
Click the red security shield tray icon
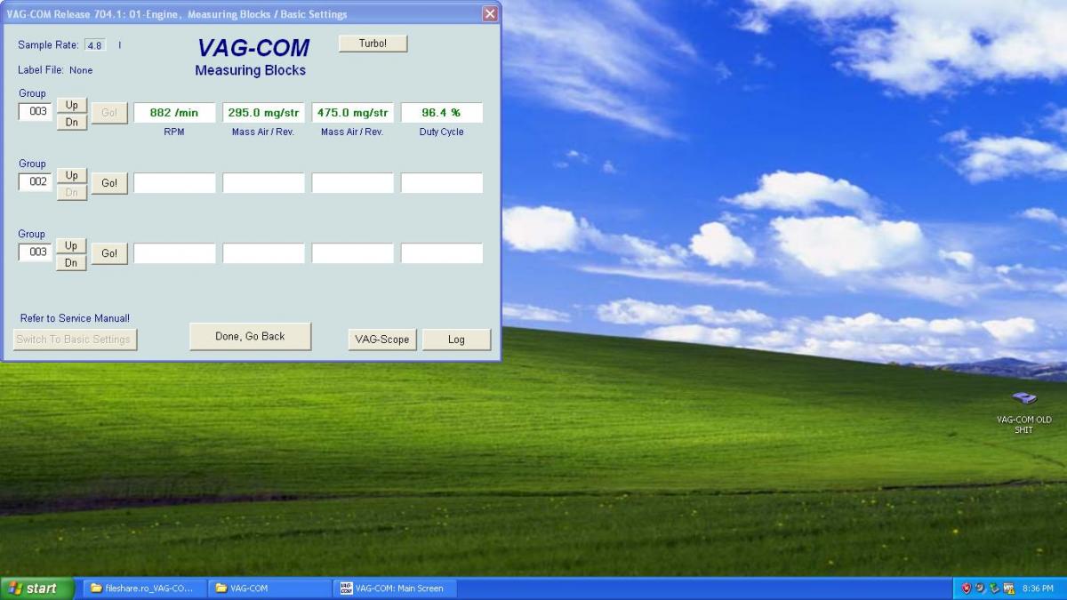tap(967, 588)
